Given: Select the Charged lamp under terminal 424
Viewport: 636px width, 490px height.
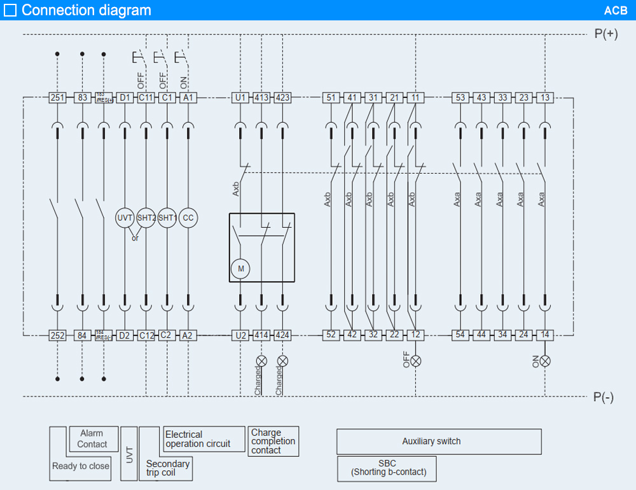Looking at the screenshot, I should [282, 361].
